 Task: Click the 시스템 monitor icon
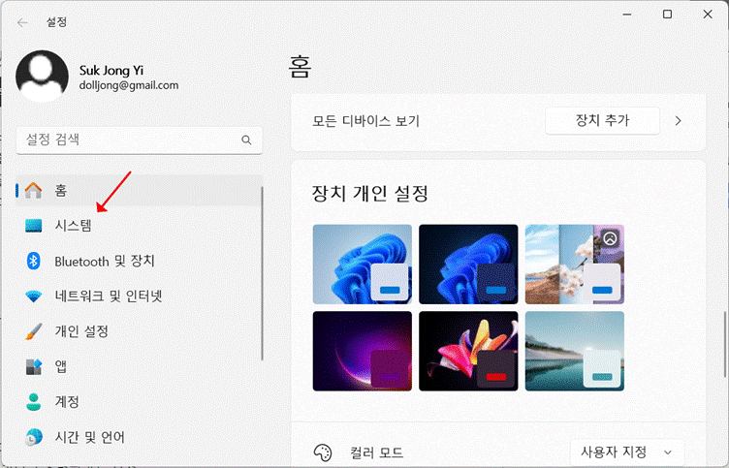[33, 226]
